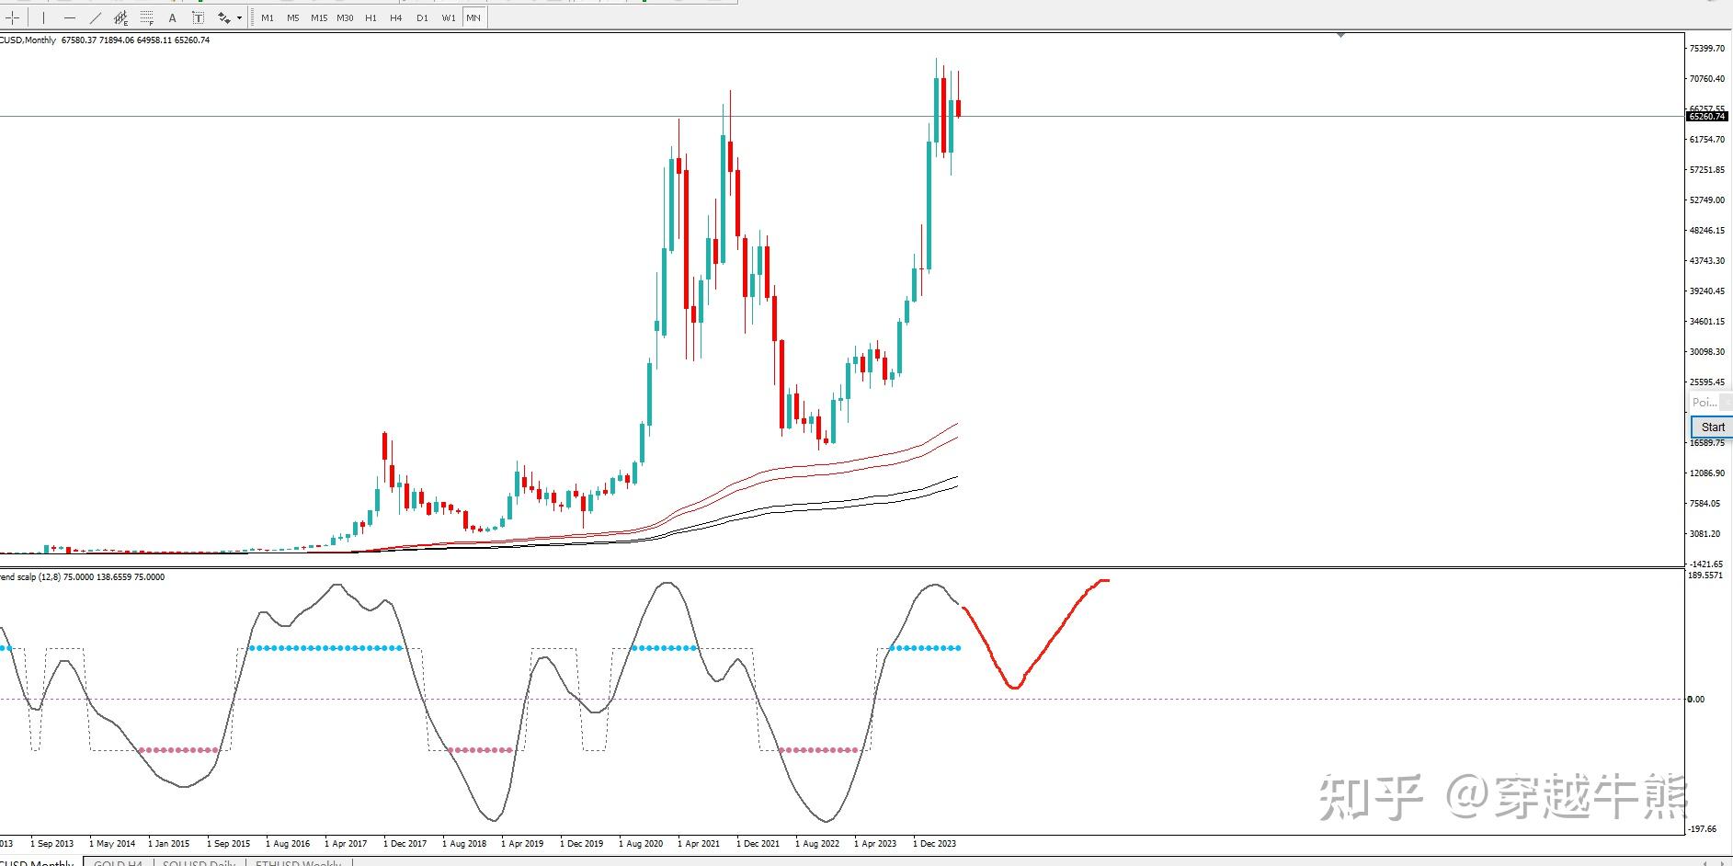The width and height of the screenshot is (1733, 866).
Task: Select the text label tool
Action: 198,17
